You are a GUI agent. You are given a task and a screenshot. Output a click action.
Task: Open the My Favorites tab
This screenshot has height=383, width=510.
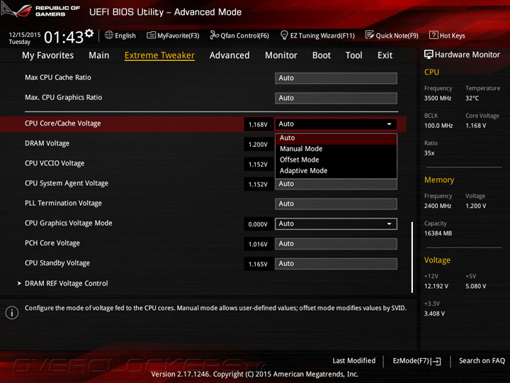[x=48, y=55]
